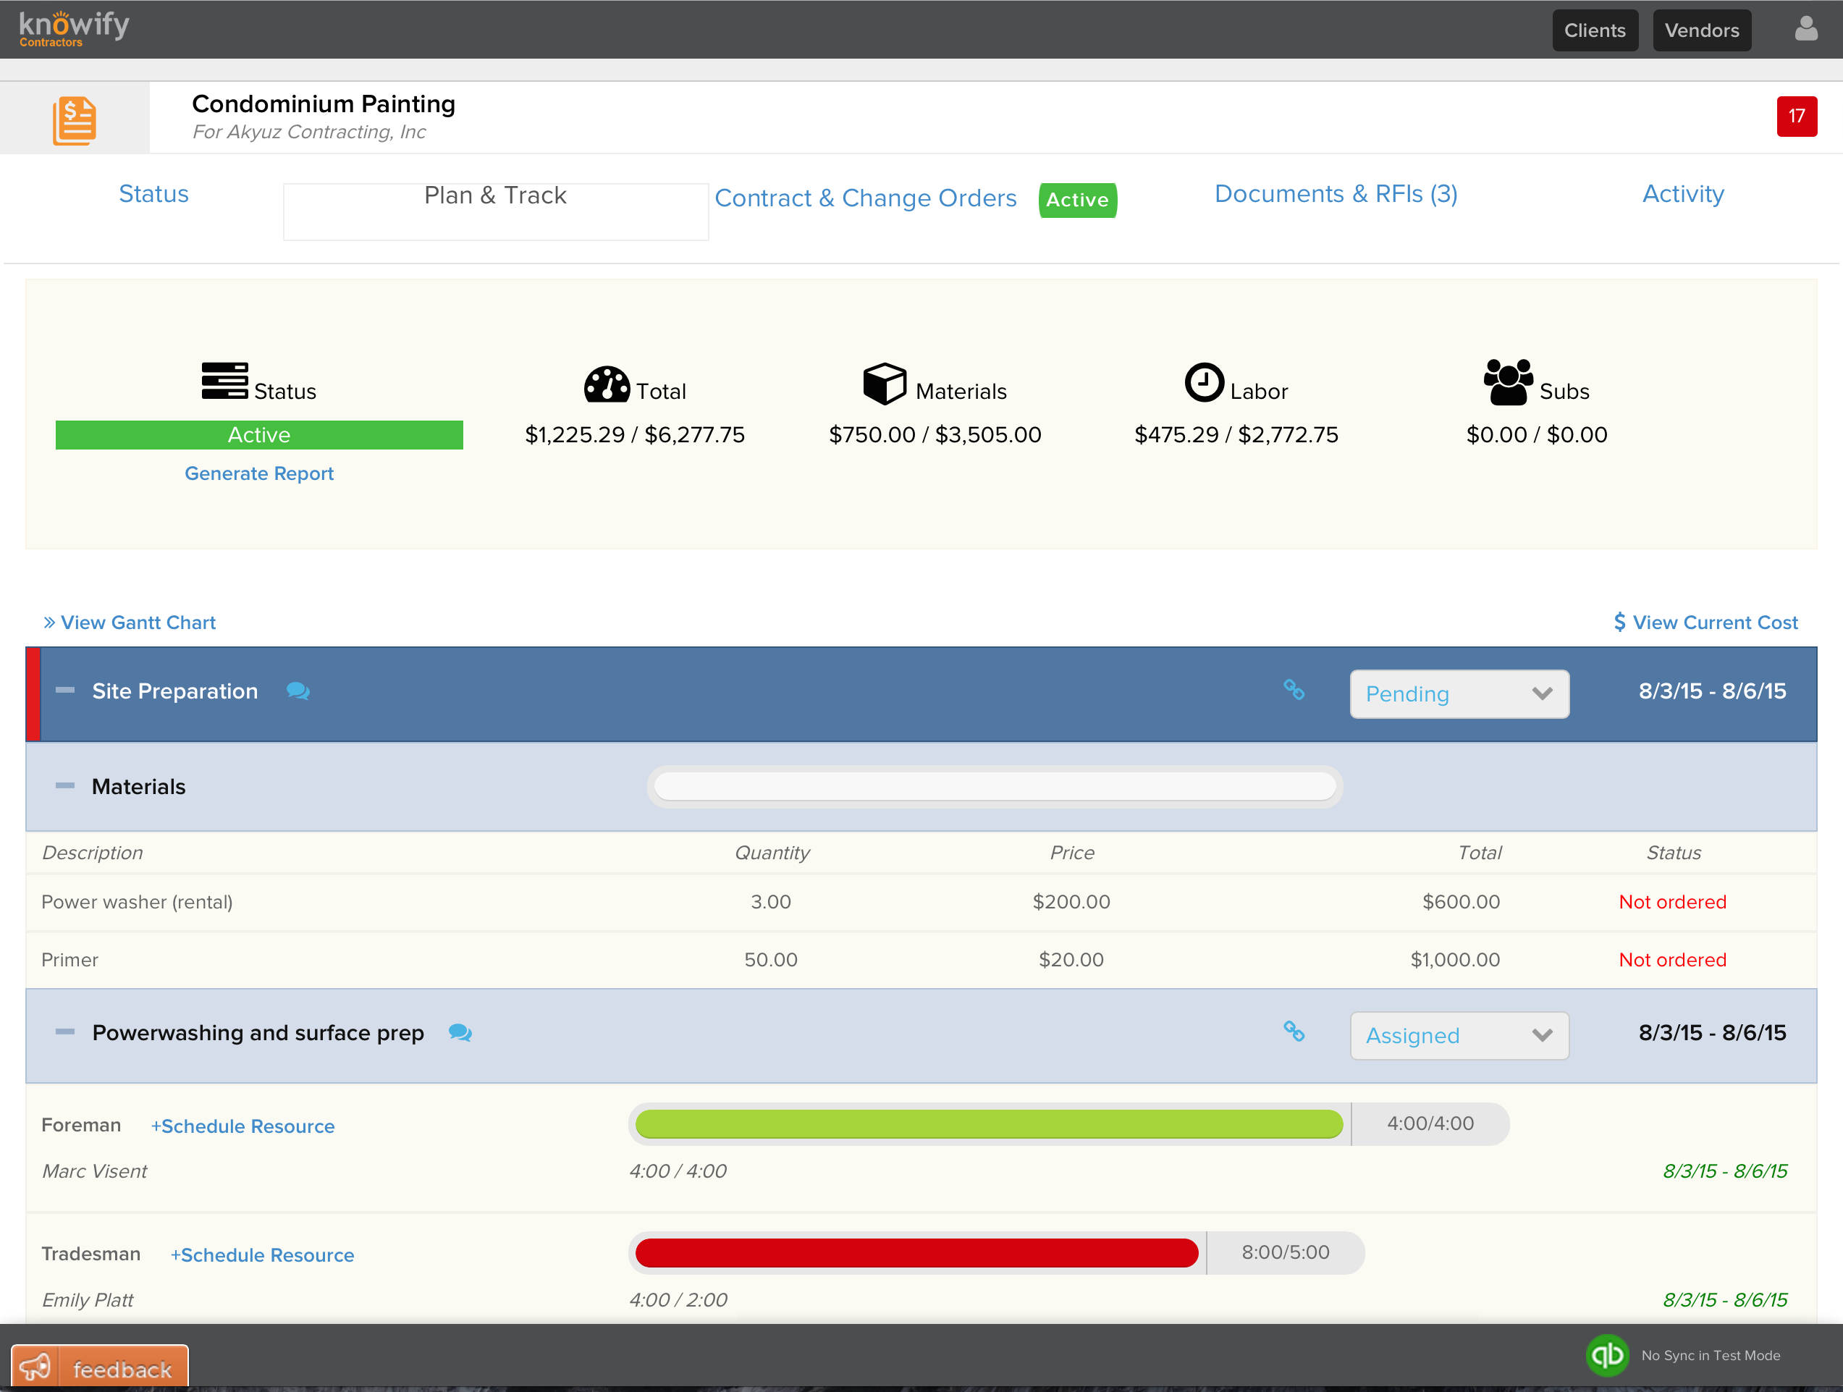Open the user profile icon

(x=1805, y=30)
